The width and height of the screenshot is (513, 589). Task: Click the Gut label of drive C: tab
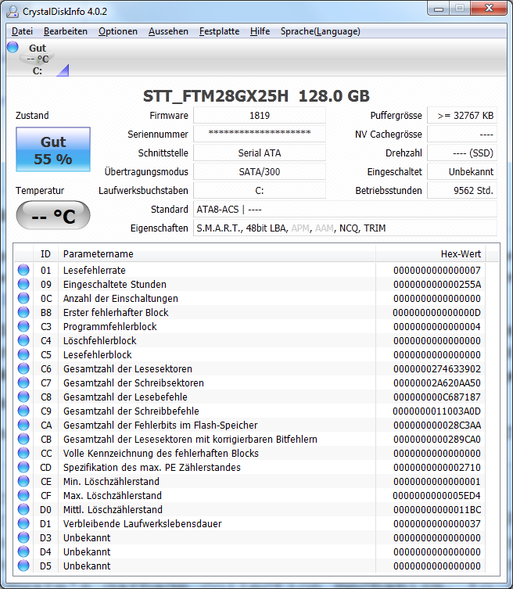(38, 48)
